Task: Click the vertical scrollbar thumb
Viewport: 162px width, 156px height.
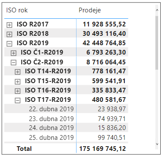Action: point(157,43)
